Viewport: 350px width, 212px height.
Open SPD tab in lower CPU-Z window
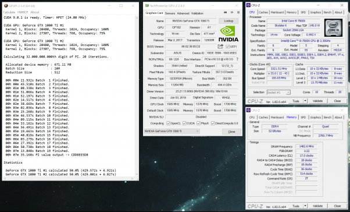click(303, 118)
